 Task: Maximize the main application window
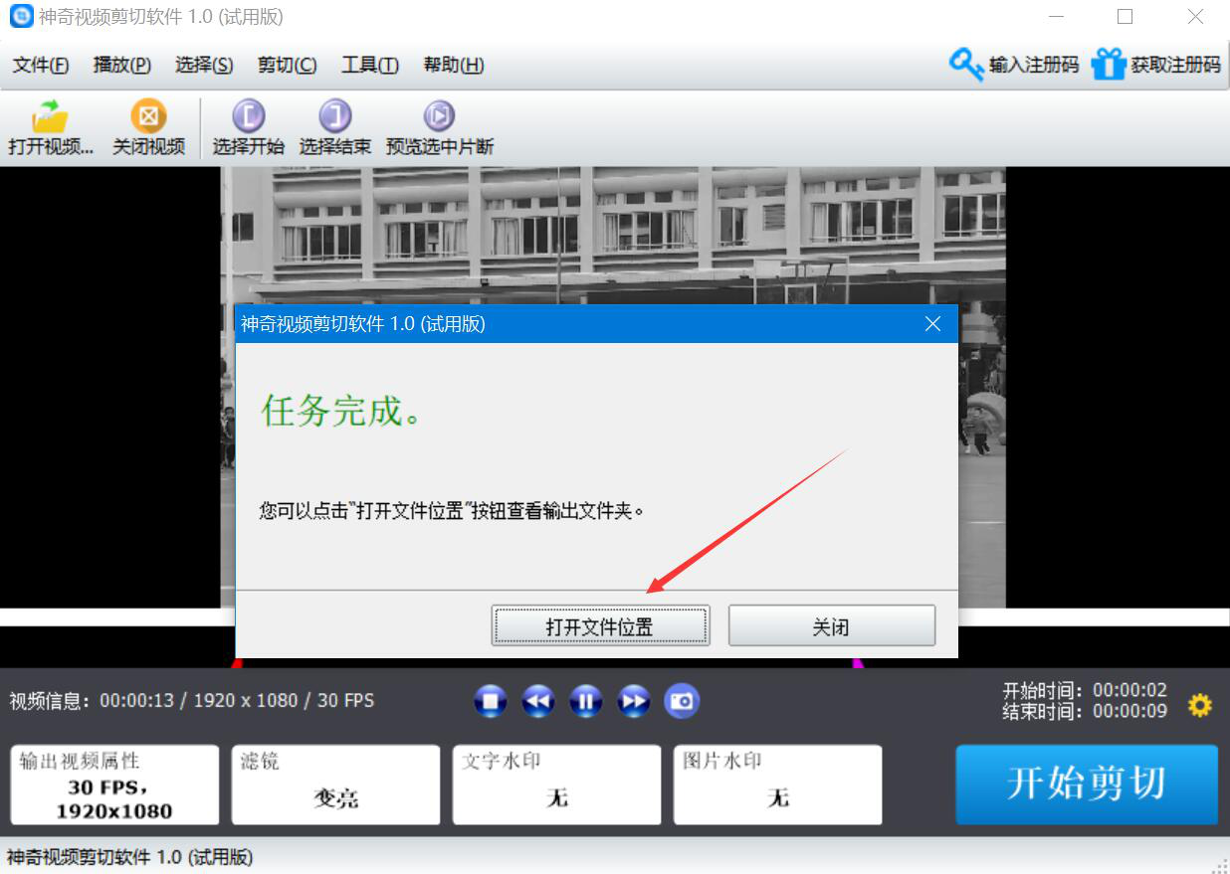coord(1125,17)
